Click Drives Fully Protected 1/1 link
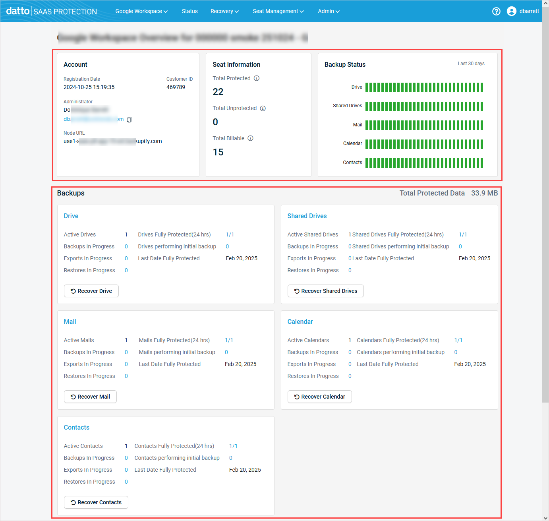 click(x=230, y=234)
